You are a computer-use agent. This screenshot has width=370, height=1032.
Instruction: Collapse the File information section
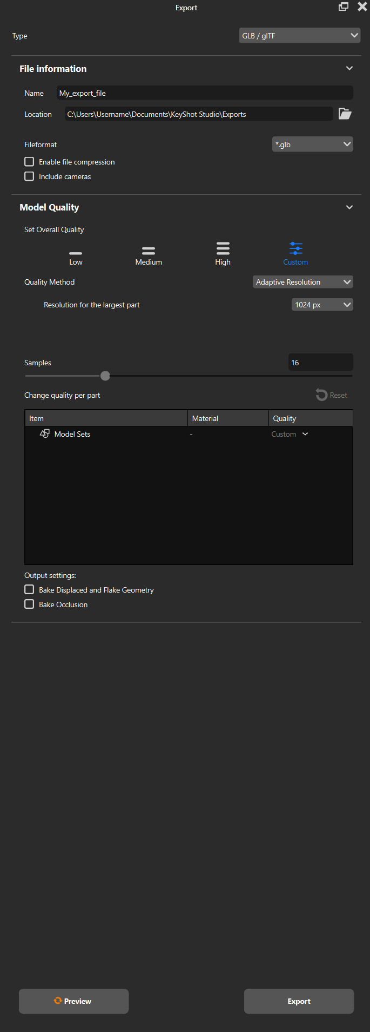click(349, 68)
